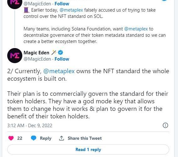Screen dimensions: 178x157
Task: Click the share upload arrow icon
Action: pos(62,138)
